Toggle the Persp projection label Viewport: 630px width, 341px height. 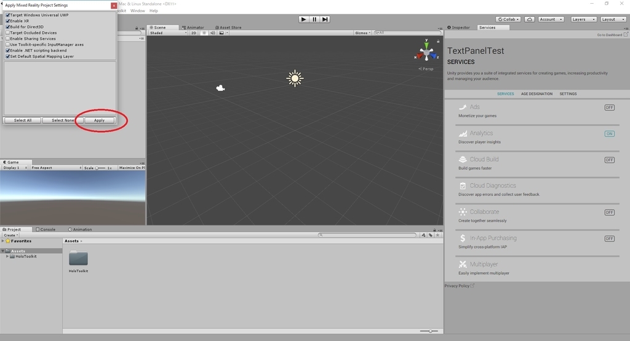[x=426, y=69]
